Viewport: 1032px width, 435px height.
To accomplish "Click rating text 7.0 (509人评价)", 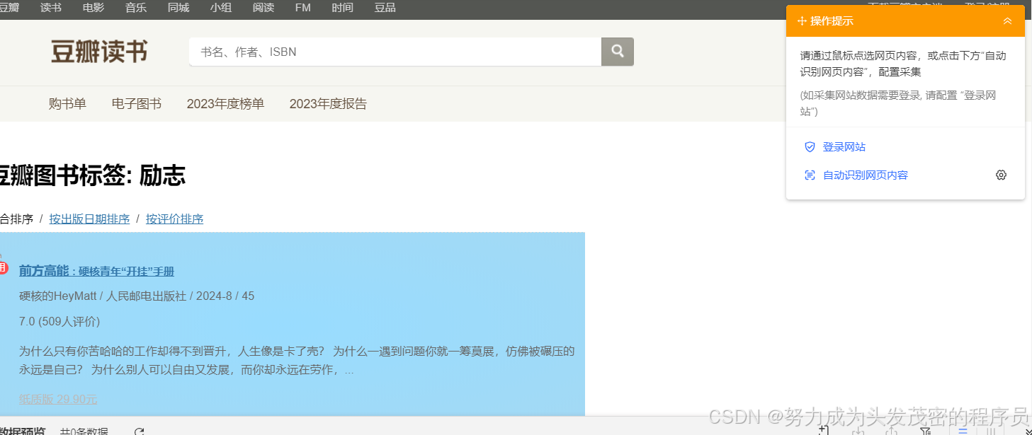I will (x=59, y=321).
